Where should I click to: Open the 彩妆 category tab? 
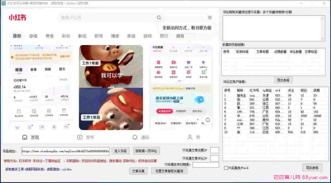[66, 36]
